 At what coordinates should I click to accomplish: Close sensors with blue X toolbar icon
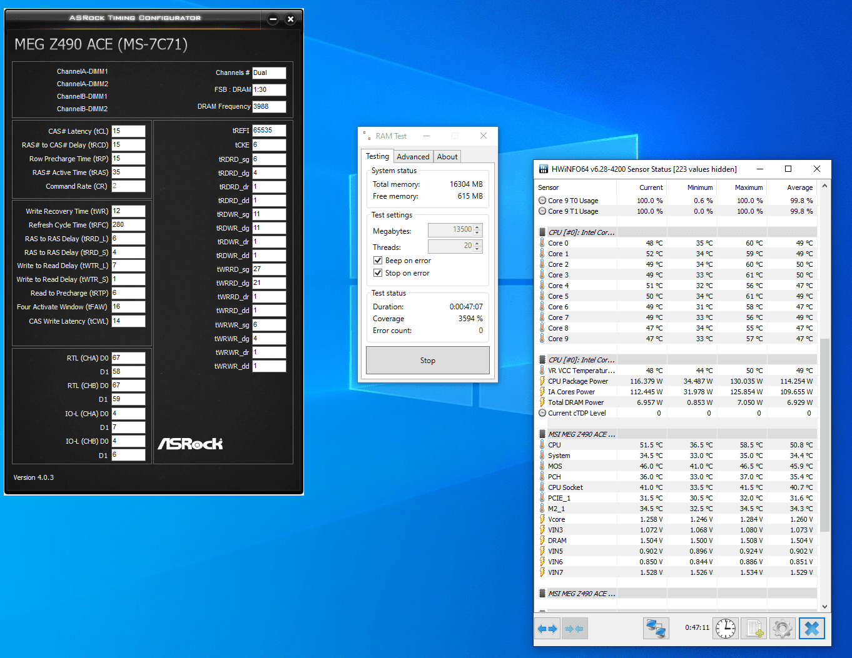click(x=812, y=629)
